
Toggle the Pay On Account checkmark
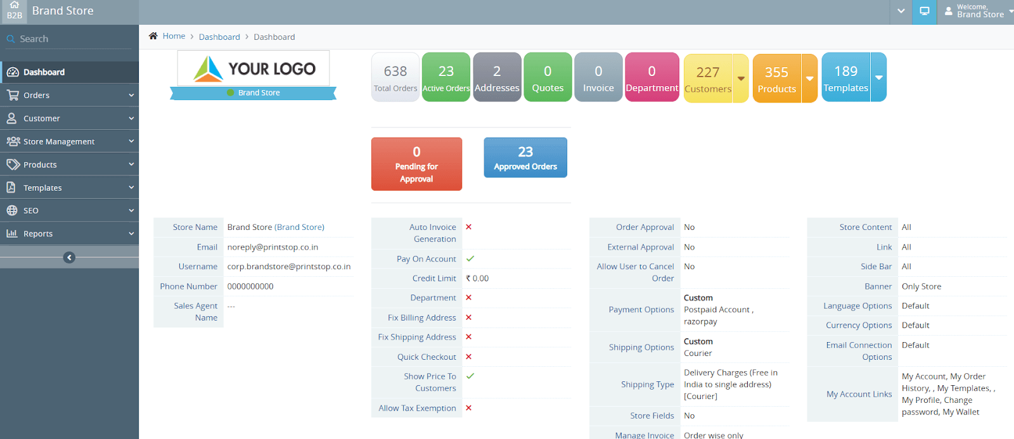[470, 258]
